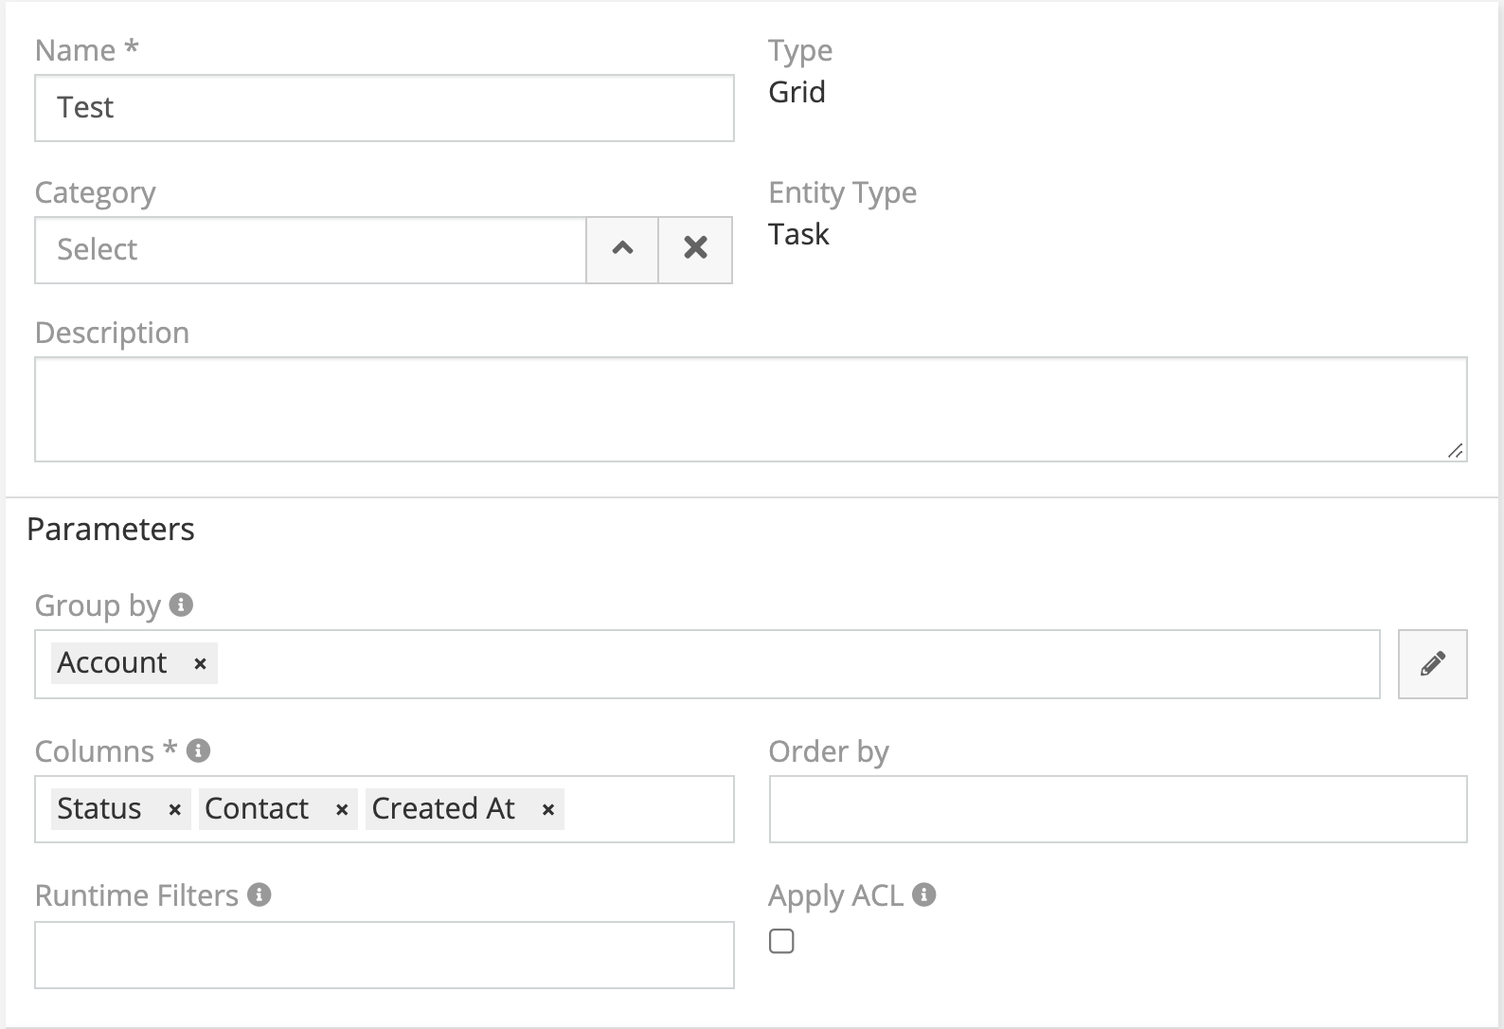1504x1029 pixels.
Task: Click the Columns info icon
Action: 198,750
